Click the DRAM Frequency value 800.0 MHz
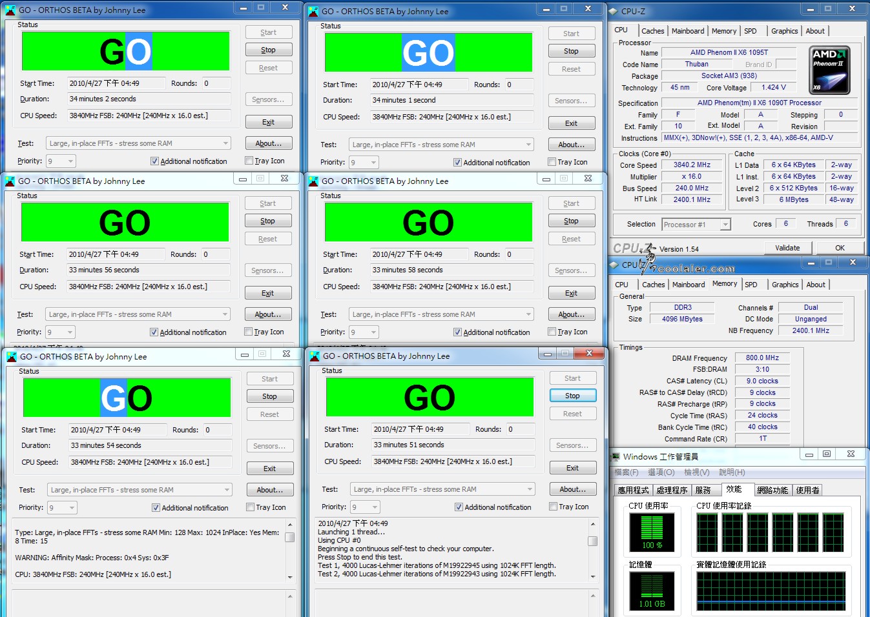 [x=762, y=358]
